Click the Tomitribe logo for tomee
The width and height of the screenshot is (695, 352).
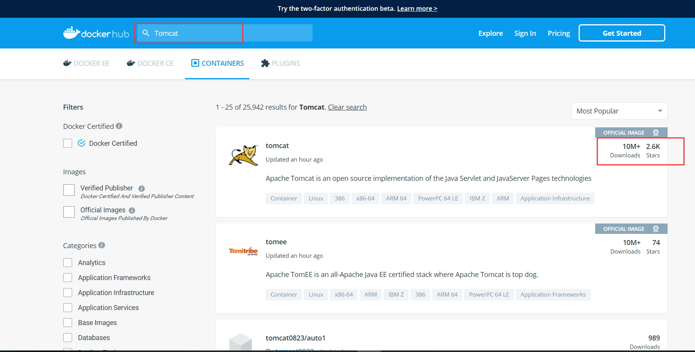pyautogui.click(x=243, y=251)
